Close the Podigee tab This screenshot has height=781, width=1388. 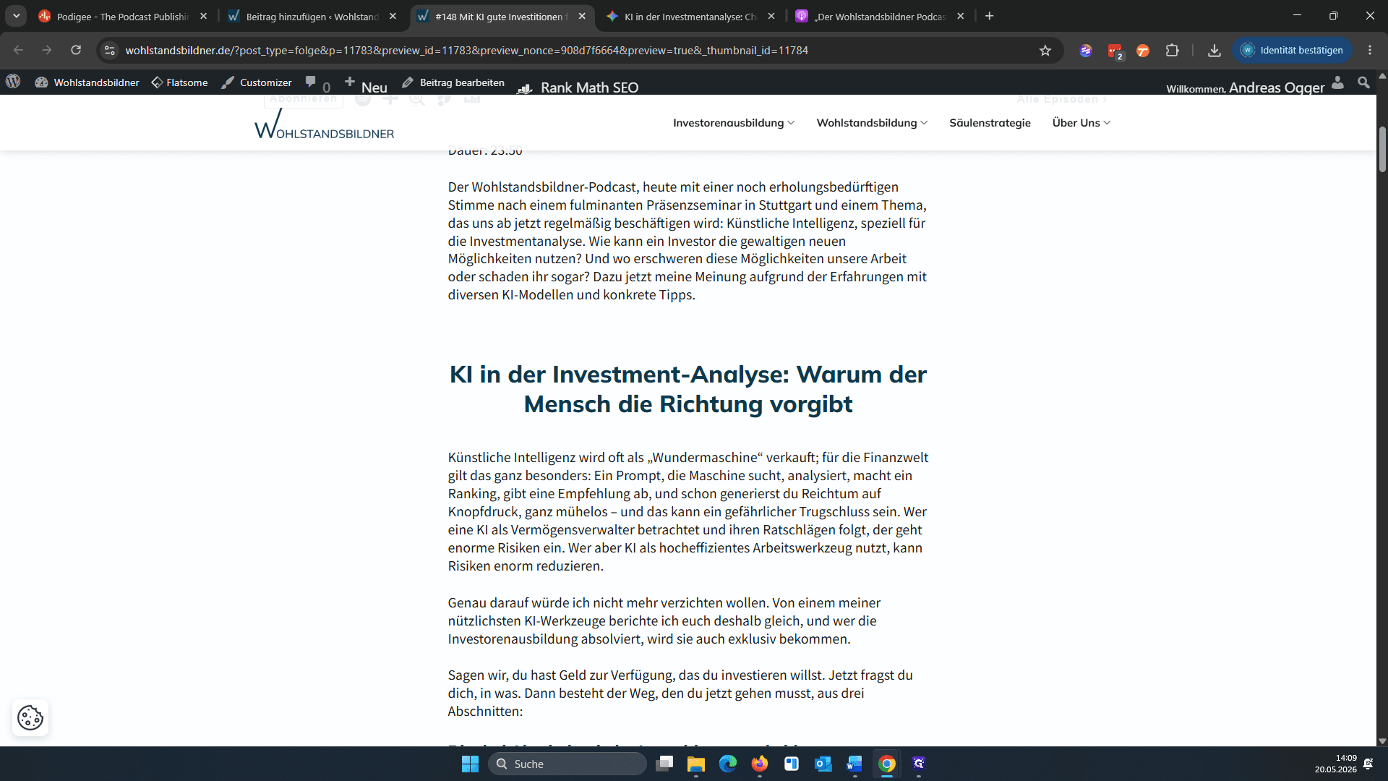click(203, 16)
